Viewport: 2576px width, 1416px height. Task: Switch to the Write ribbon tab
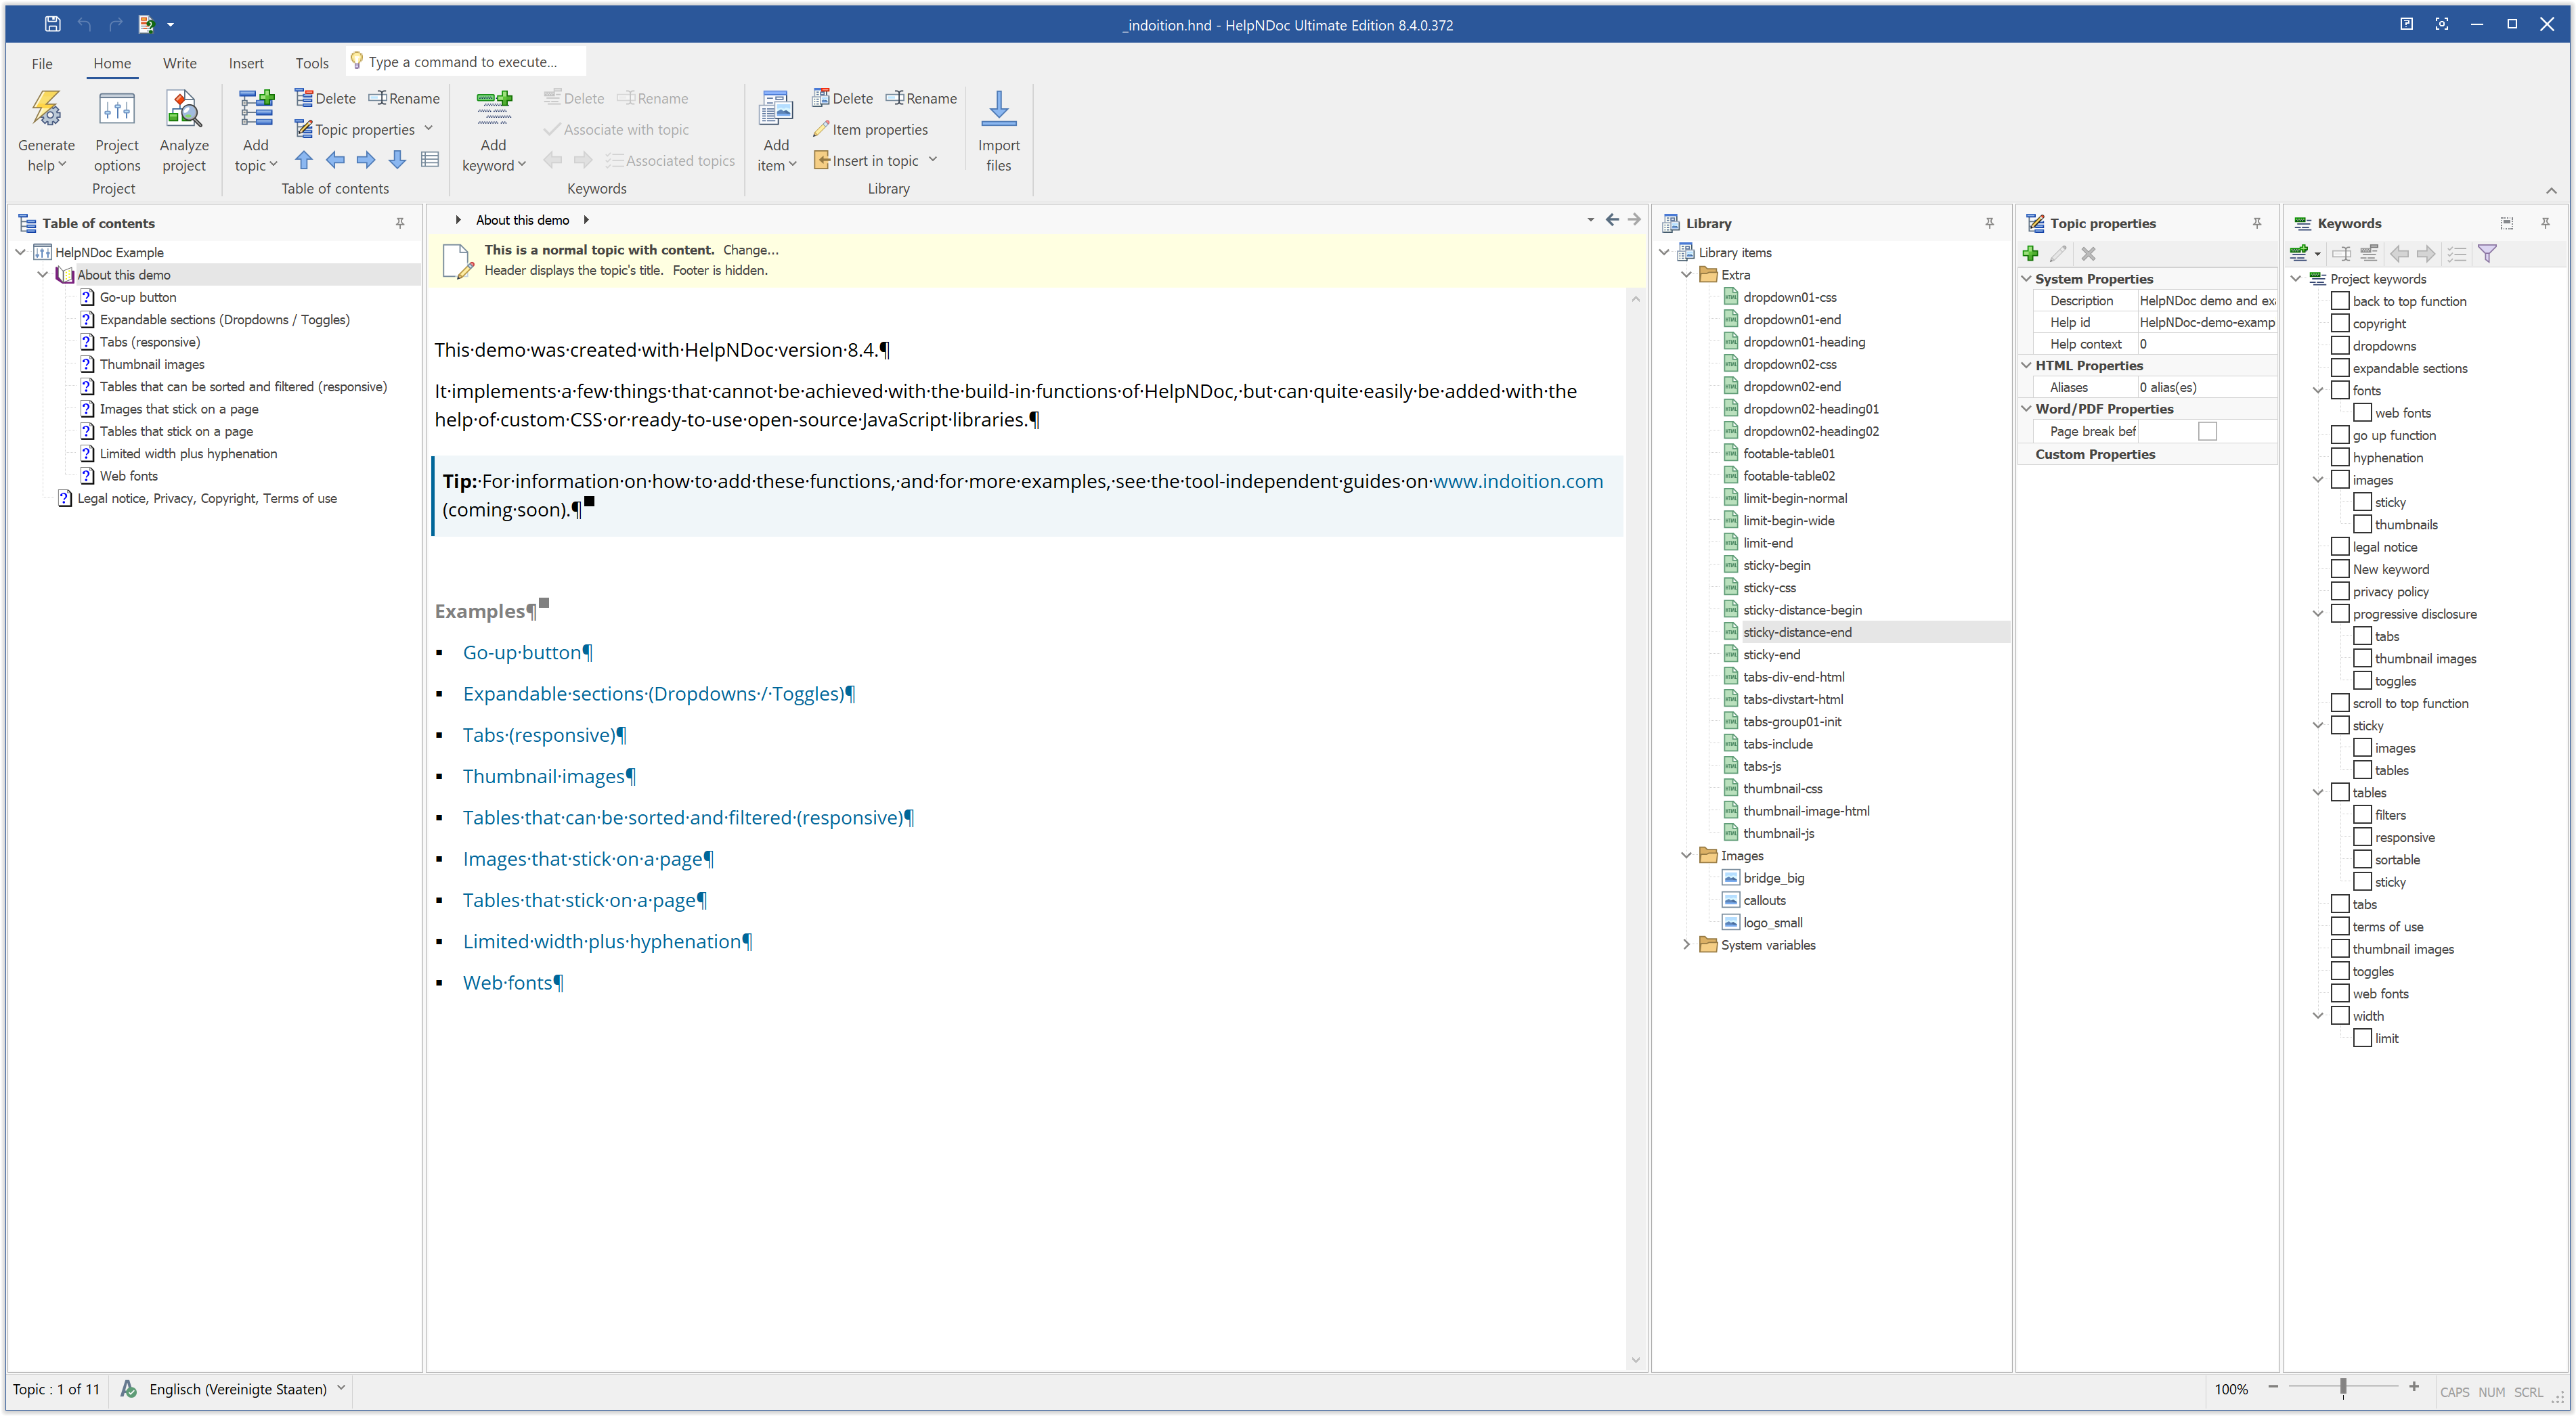[x=180, y=63]
